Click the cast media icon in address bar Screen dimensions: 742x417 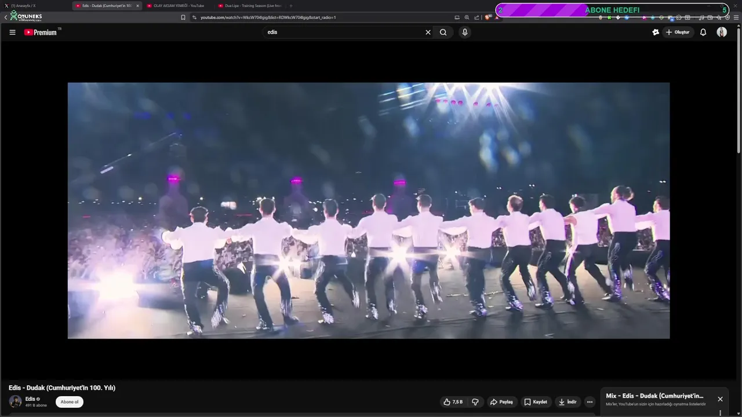click(x=457, y=17)
